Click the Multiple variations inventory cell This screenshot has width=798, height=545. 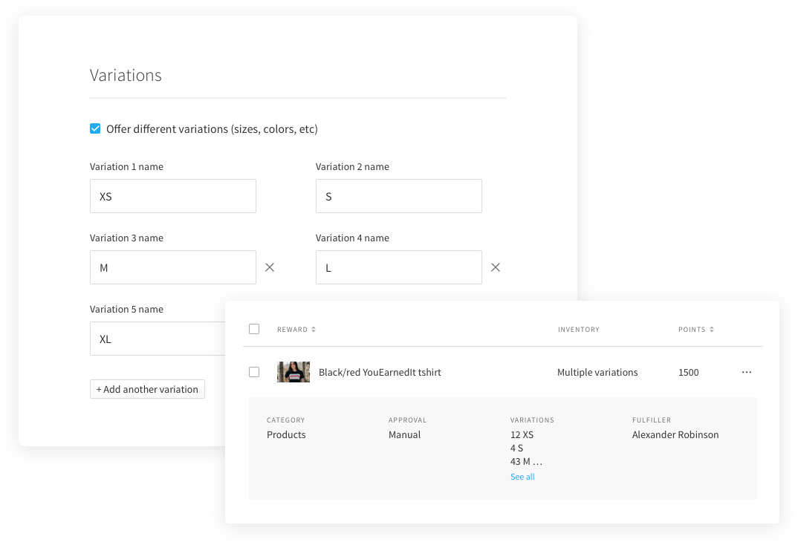pos(597,372)
